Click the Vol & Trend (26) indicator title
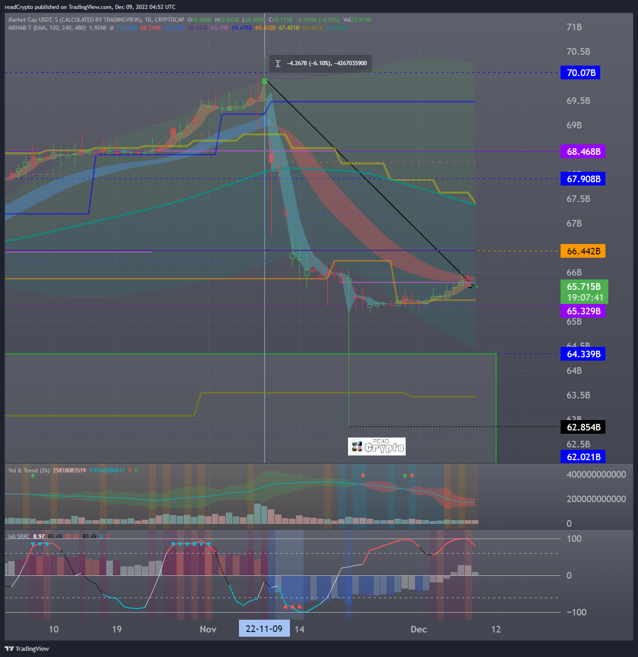The width and height of the screenshot is (638, 657). 29,471
